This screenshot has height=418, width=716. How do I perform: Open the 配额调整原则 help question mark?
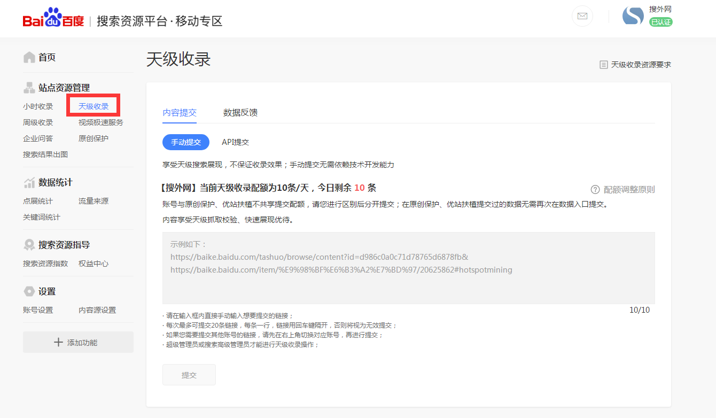tap(595, 188)
